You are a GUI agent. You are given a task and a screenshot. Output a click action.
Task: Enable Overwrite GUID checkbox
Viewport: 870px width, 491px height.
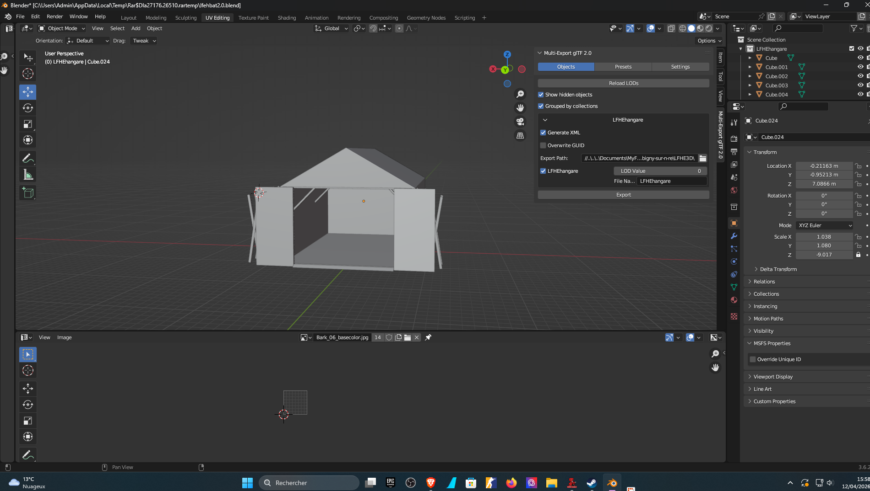[x=543, y=145]
